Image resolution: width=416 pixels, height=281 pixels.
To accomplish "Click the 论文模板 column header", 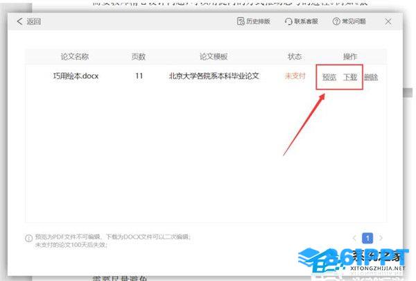I will point(214,56).
